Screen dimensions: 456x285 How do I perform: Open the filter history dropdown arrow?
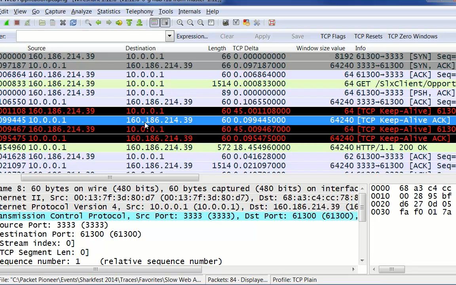click(169, 36)
